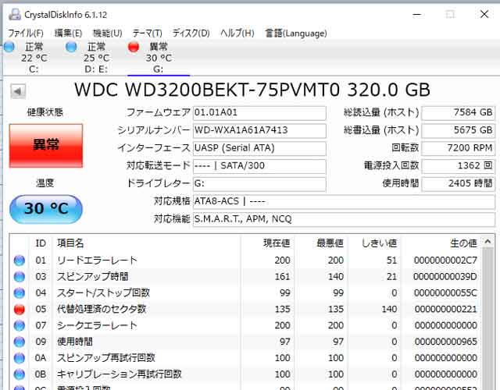Click the blue status icon for シークエラーレート
The width and height of the screenshot is (500, 390).
[20, 325]
